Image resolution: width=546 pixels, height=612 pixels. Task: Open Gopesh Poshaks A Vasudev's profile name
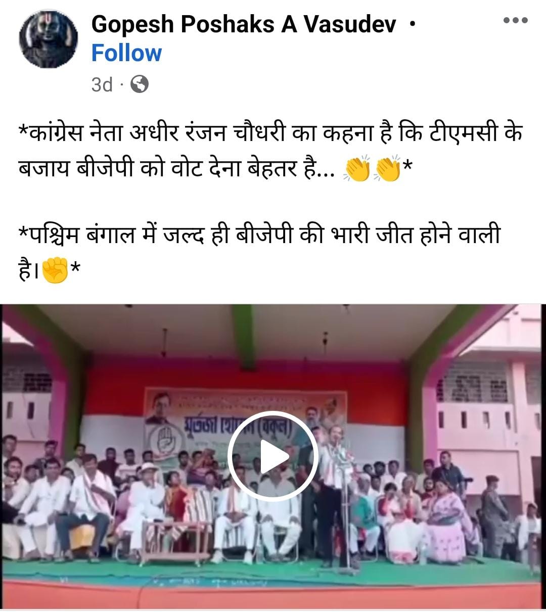point(244,23)
